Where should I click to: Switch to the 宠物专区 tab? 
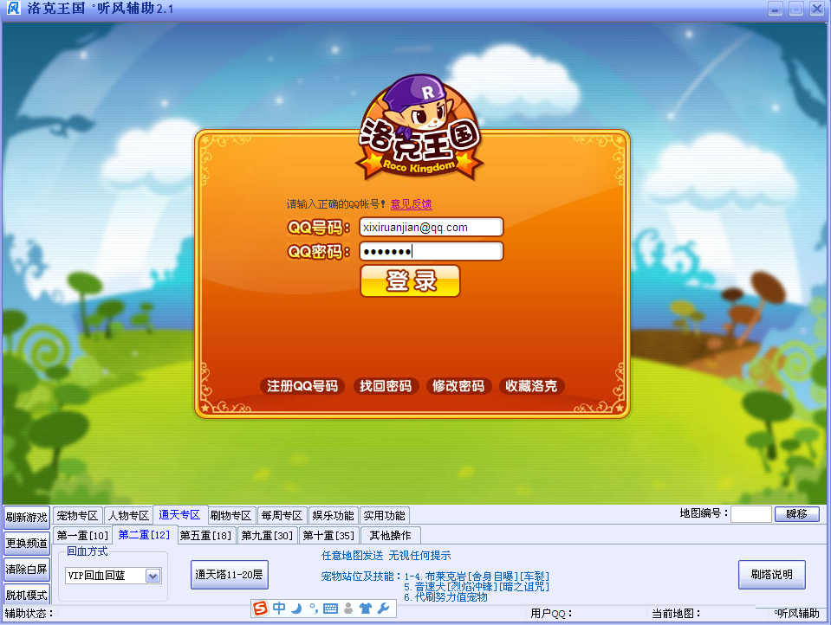click(x=77, y=515)
